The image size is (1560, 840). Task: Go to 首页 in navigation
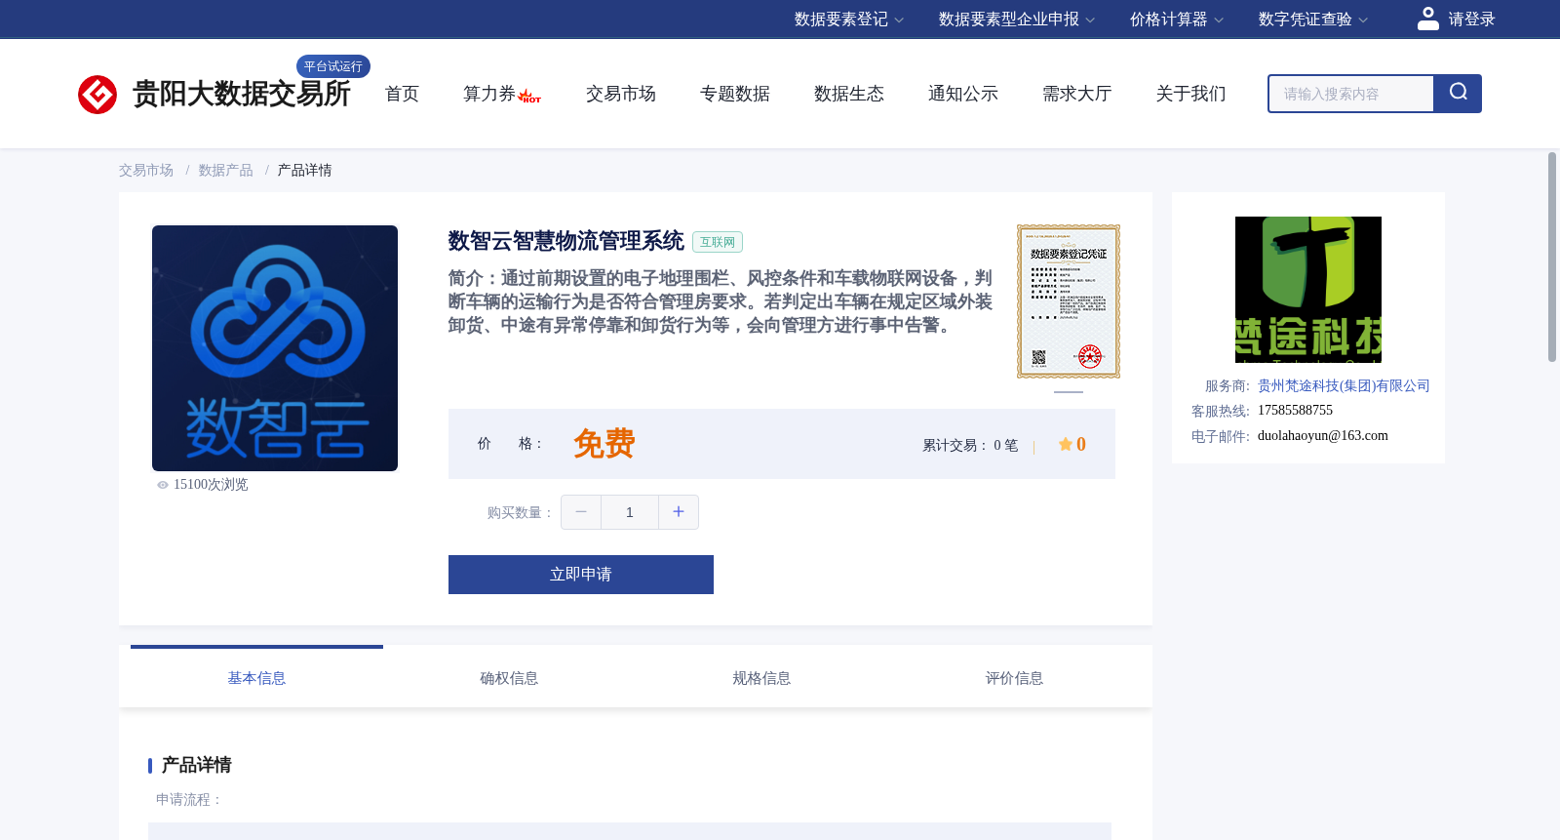coord(402,94)
